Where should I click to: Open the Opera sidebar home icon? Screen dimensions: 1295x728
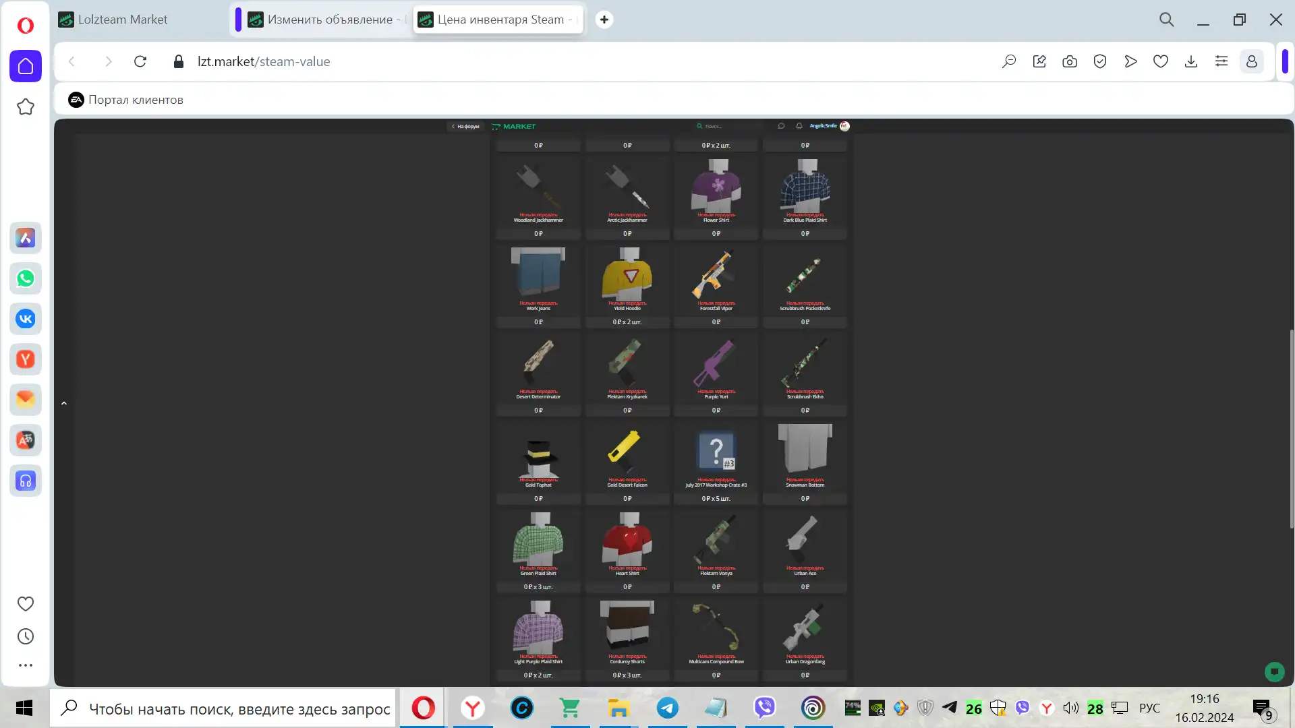pos(26,66)
